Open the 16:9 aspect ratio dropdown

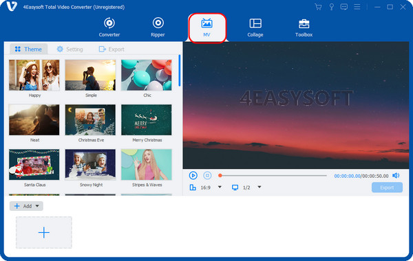pos(220,187)
